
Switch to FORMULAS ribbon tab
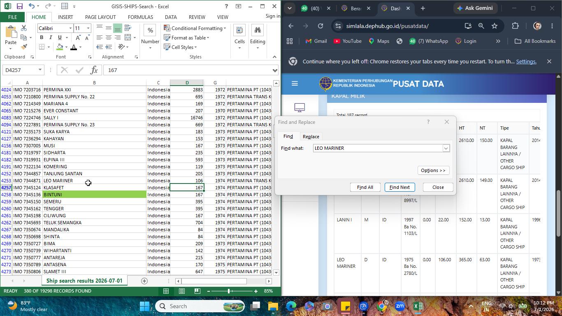click(140, 17)
